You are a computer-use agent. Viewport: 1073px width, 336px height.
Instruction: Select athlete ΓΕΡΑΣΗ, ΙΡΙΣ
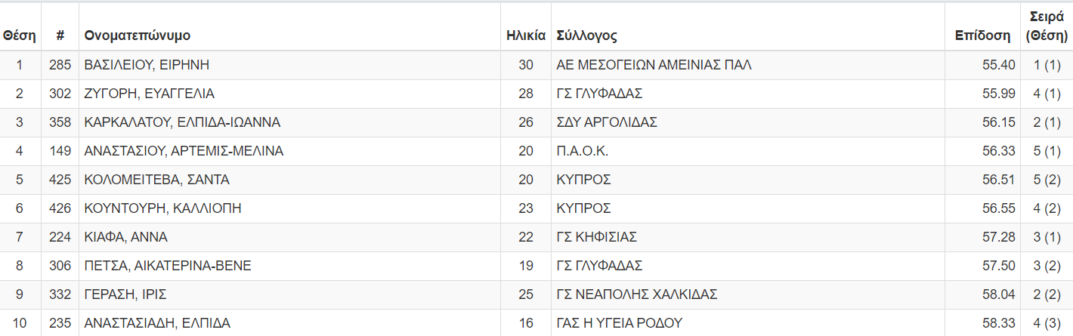point(125,294)
